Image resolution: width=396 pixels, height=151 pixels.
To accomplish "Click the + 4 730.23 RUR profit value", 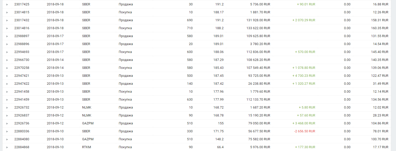I will tap(304, 76).
